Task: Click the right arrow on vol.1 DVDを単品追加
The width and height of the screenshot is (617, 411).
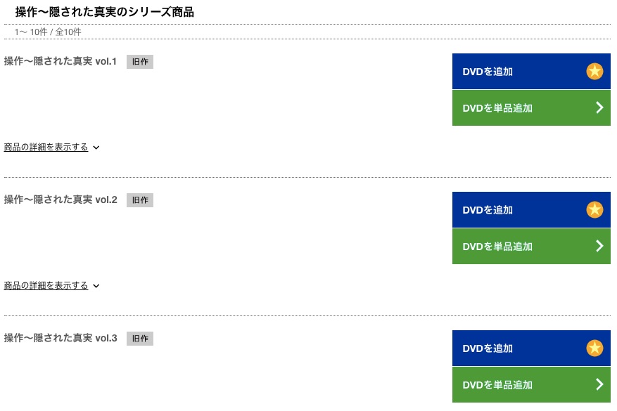Action: [x=599, y=107]
